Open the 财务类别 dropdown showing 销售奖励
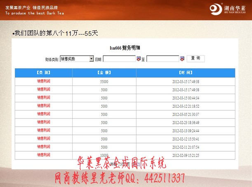252x187 pixels. (77, 59)
